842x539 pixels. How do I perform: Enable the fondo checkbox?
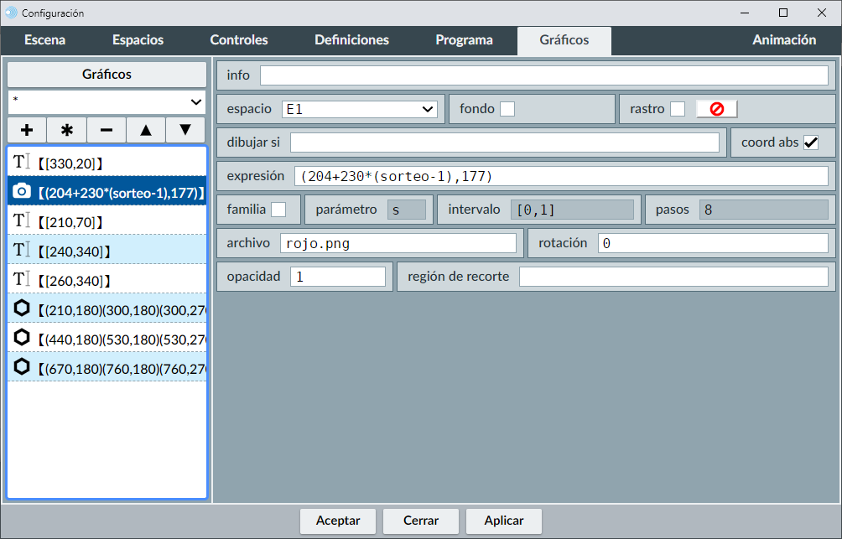tap(507, 109)
